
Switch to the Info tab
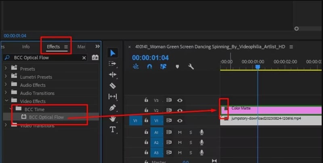[26, 47]
